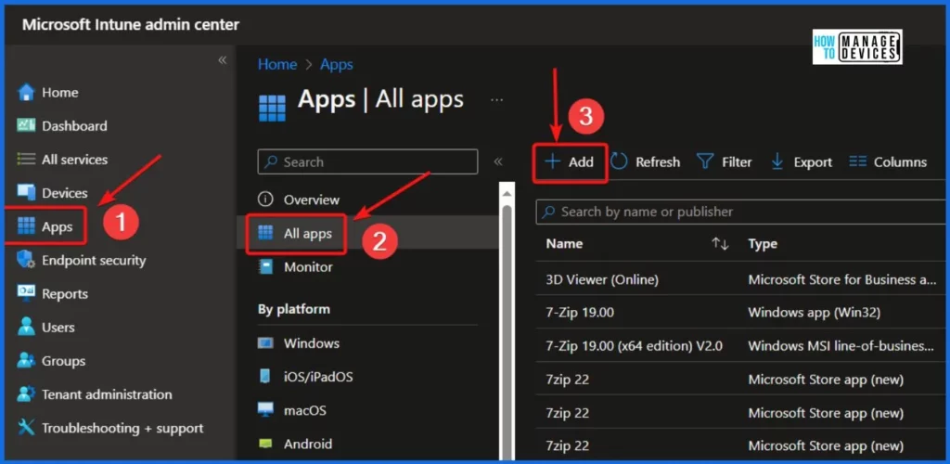
Task: Click the Filter funnel icon
Action: pos(705,161)
